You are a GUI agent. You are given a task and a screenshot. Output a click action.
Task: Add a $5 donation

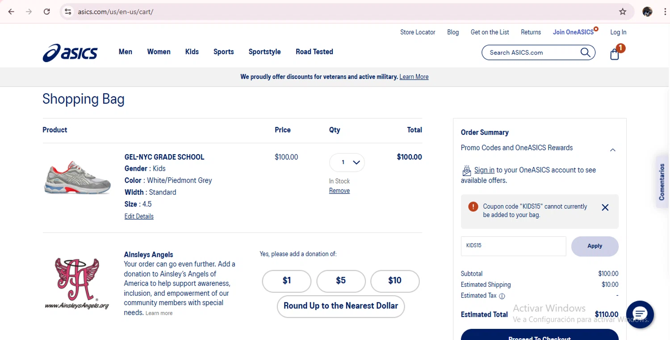pos(341,281)
